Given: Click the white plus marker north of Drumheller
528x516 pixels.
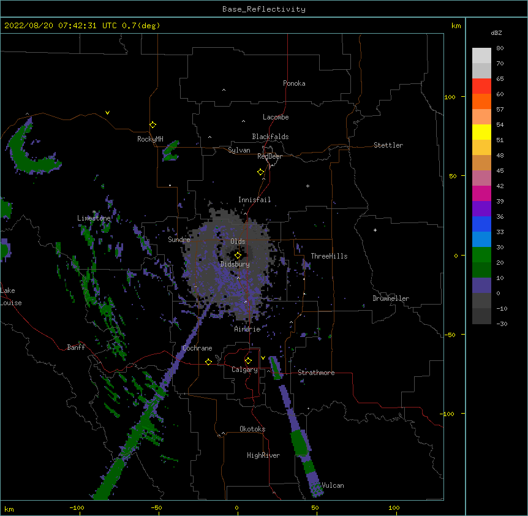Looking at the screenshot, I should point(375,230).
